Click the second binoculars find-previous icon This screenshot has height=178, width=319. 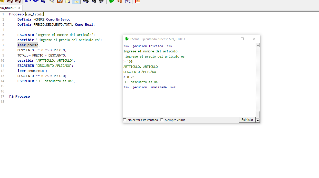[94, 1]
